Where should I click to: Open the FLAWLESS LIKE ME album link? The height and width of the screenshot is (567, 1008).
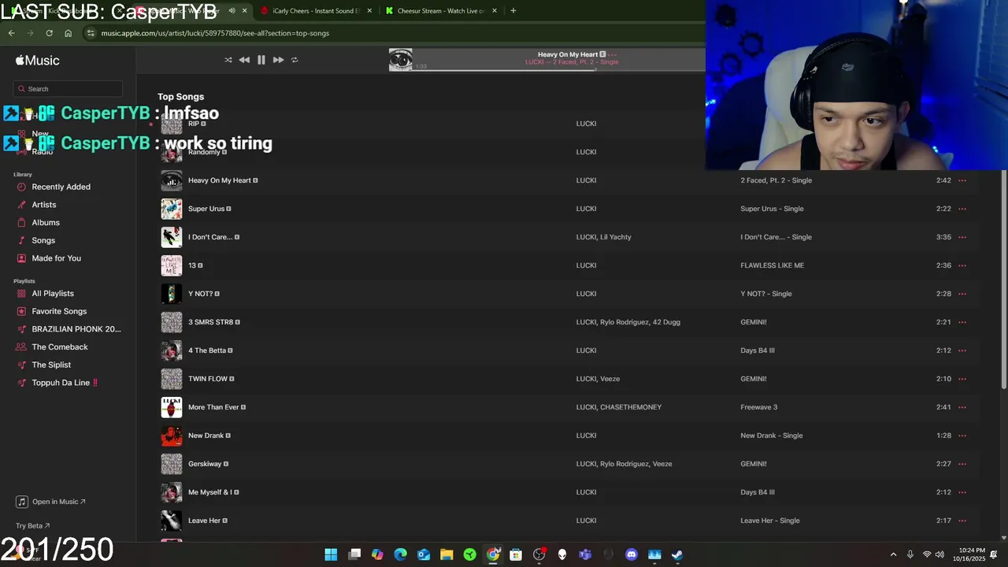point(772,265)
